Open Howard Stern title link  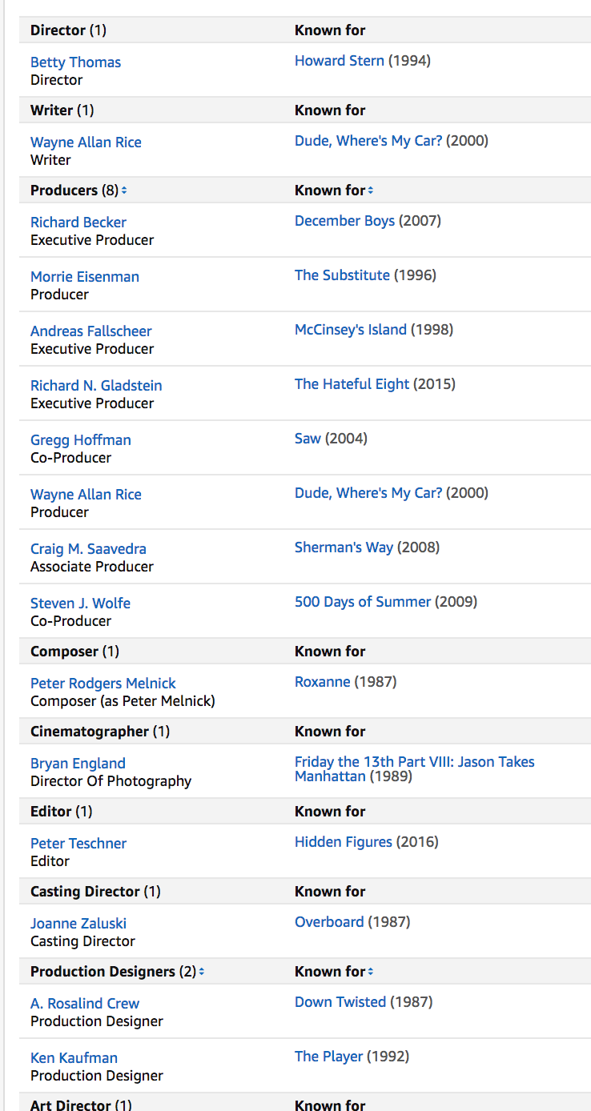(340, 61)
